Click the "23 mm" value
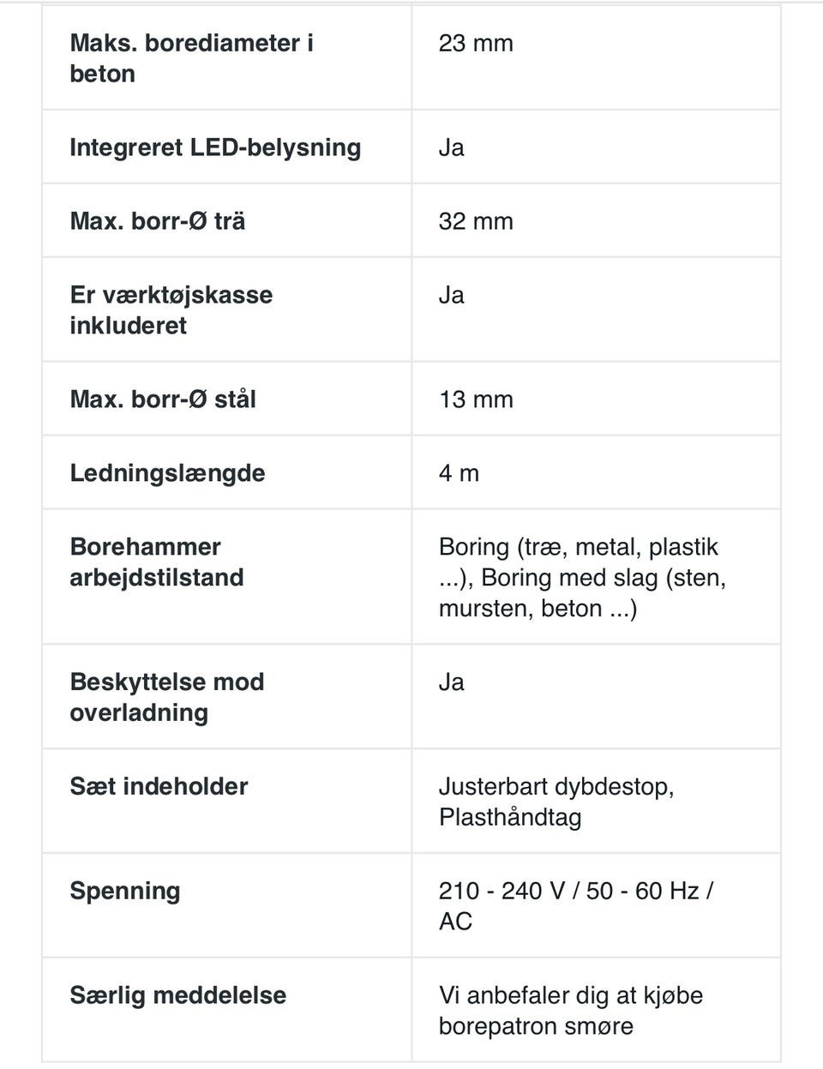Screen dimensions: 823x1069 point(476,44)
